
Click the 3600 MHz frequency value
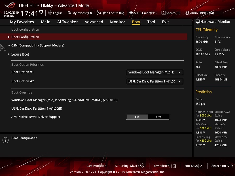[202, 42]
